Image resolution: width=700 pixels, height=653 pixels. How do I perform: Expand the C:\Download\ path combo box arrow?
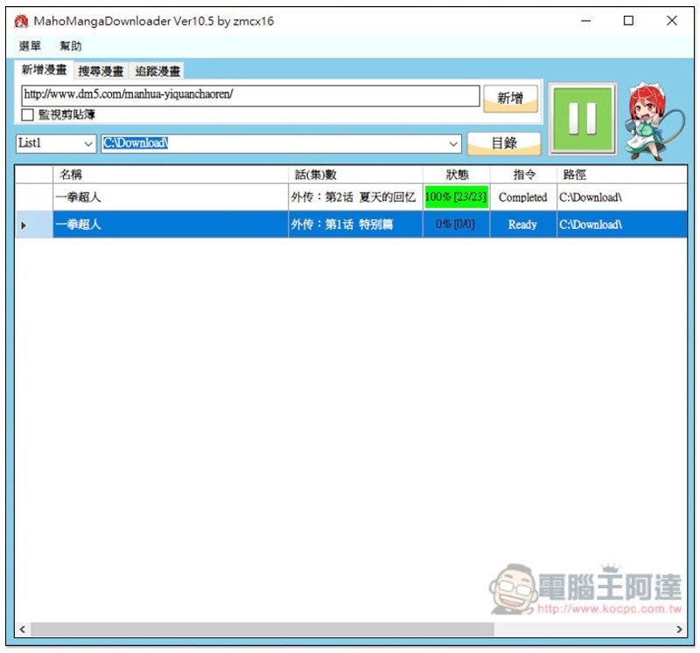pos(453,143)
